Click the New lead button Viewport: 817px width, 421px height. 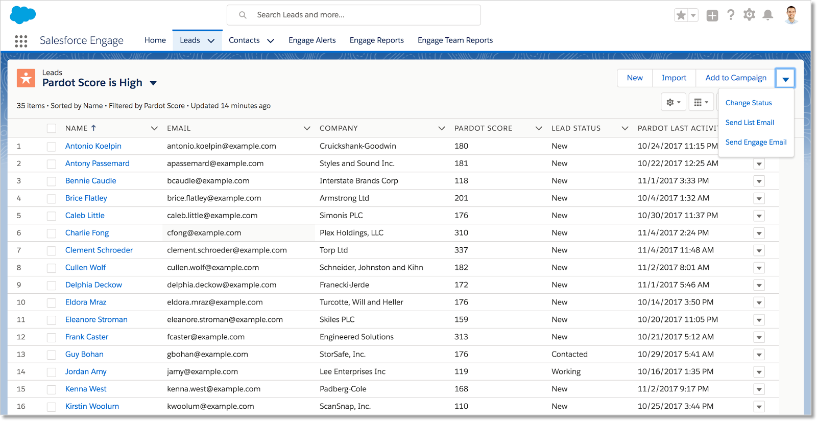[x=635, y=78]
